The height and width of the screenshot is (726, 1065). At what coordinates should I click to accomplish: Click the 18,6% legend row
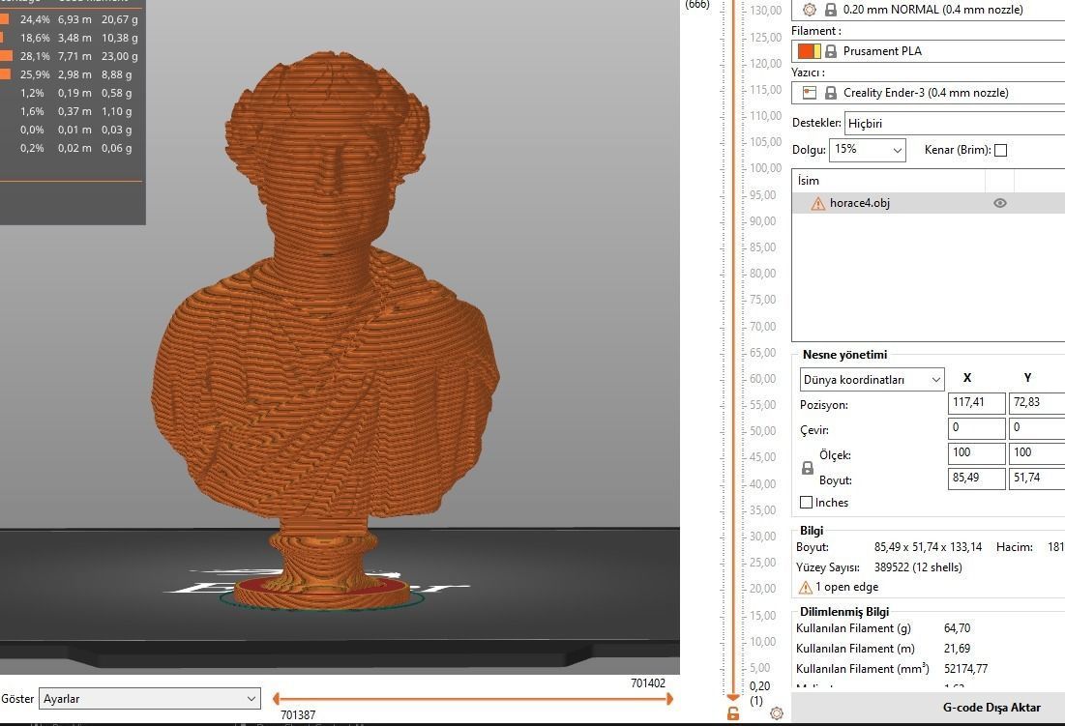pos(70,38)
